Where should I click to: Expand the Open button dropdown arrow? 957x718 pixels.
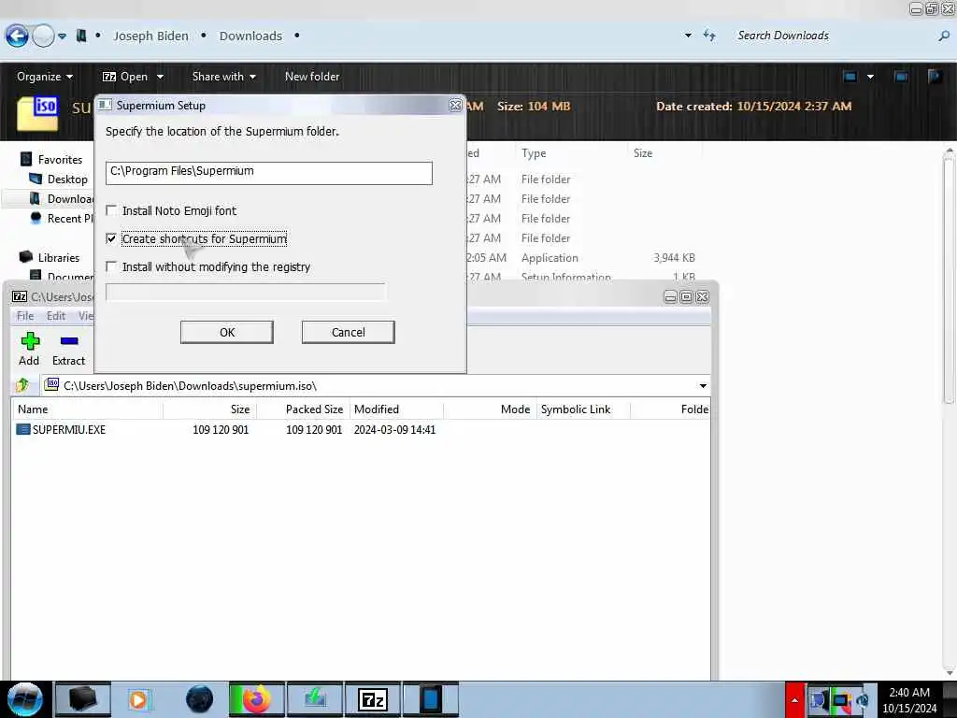click(x=160, y=77)
